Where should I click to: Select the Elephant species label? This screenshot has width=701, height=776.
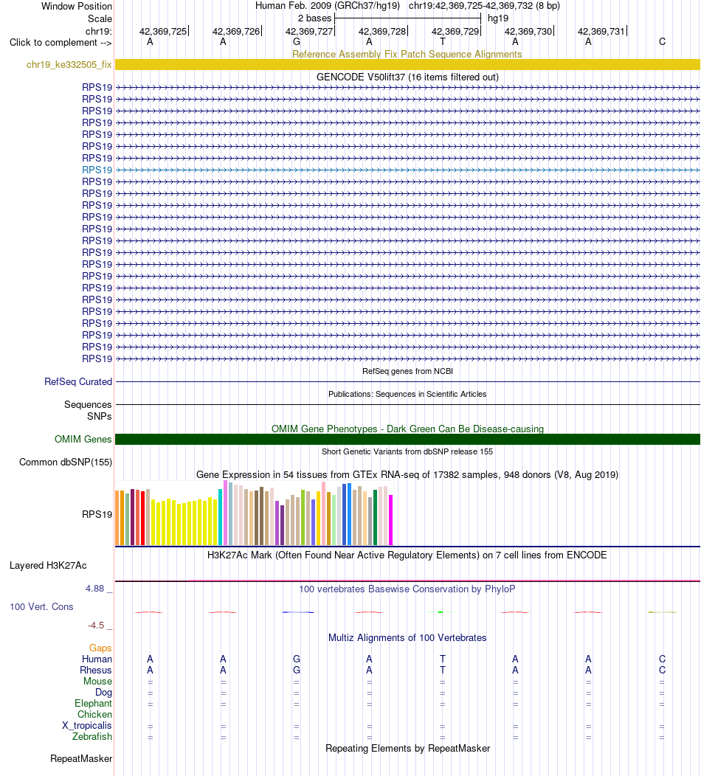[x=93, y=703]
